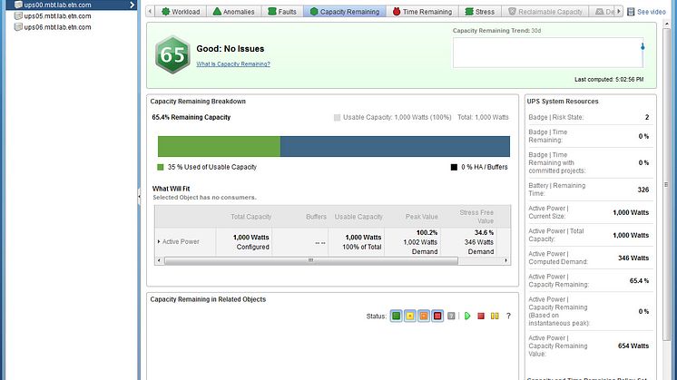Click the main panel vertical scrollbar
The image size is (677, 380).
(666, 184)
